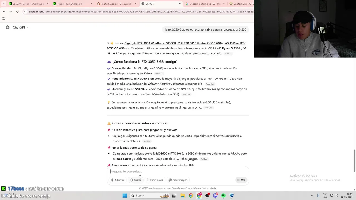Click text '6 GB de VRAM es justo para juegos muy nuevos:'

tap(144, 130)
